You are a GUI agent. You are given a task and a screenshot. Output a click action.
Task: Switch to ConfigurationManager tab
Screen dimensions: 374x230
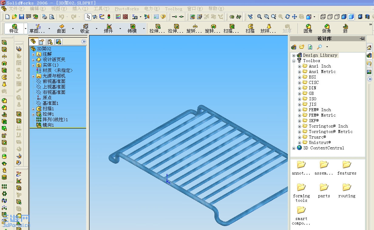50,42
